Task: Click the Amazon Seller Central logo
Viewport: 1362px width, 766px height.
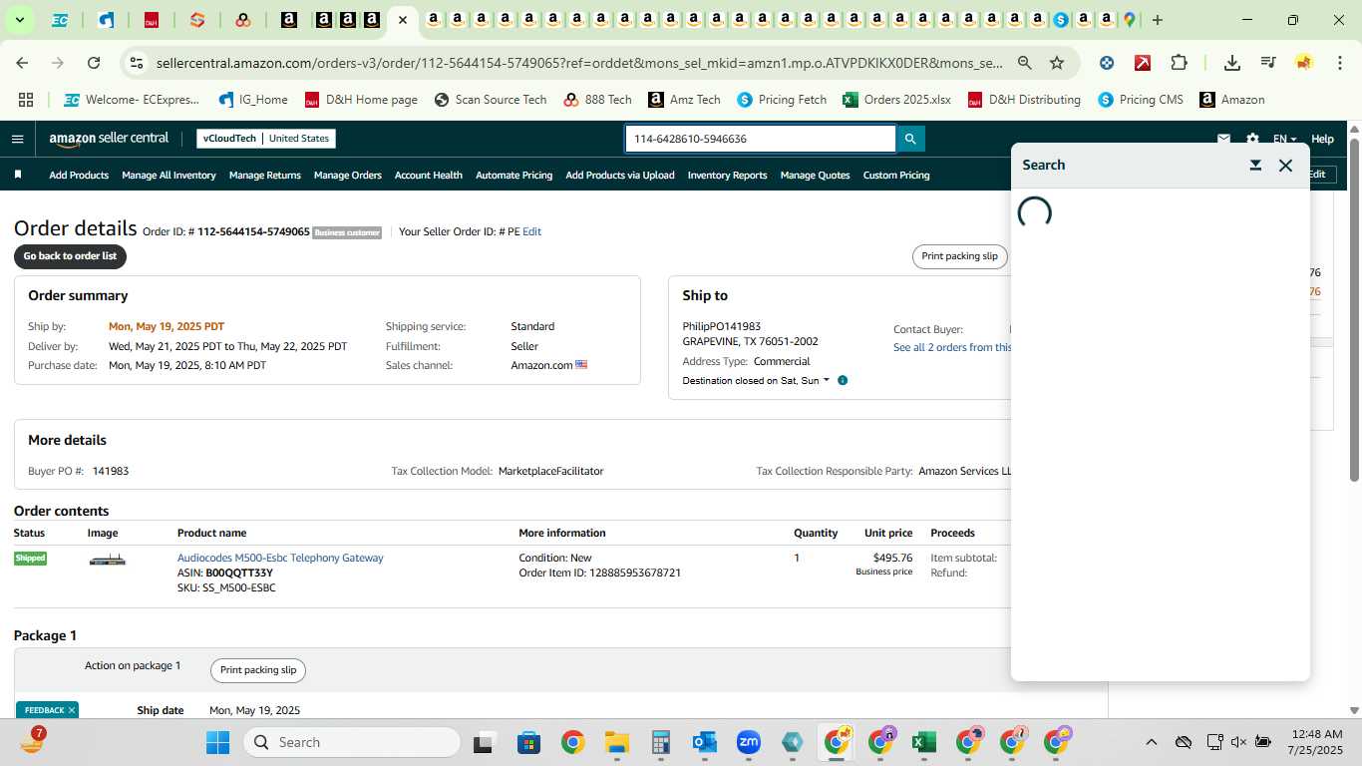Action: (x=109, y=139)
